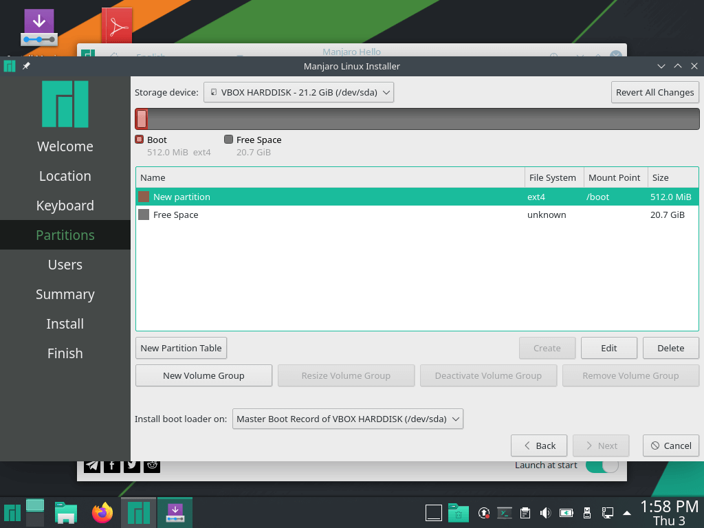
Task: Click the Finish step in sidebar
Action: [65, 353]
